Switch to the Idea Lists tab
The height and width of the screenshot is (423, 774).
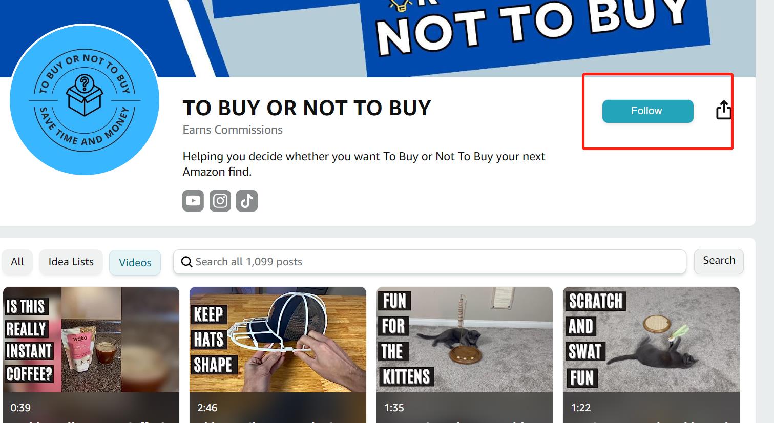pos(71,262)
